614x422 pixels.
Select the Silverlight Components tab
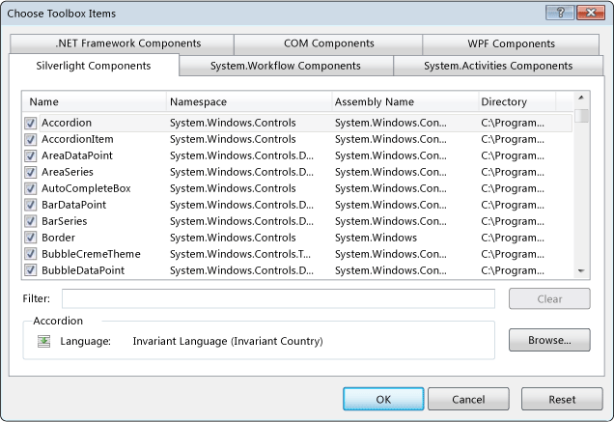[94, 66]
